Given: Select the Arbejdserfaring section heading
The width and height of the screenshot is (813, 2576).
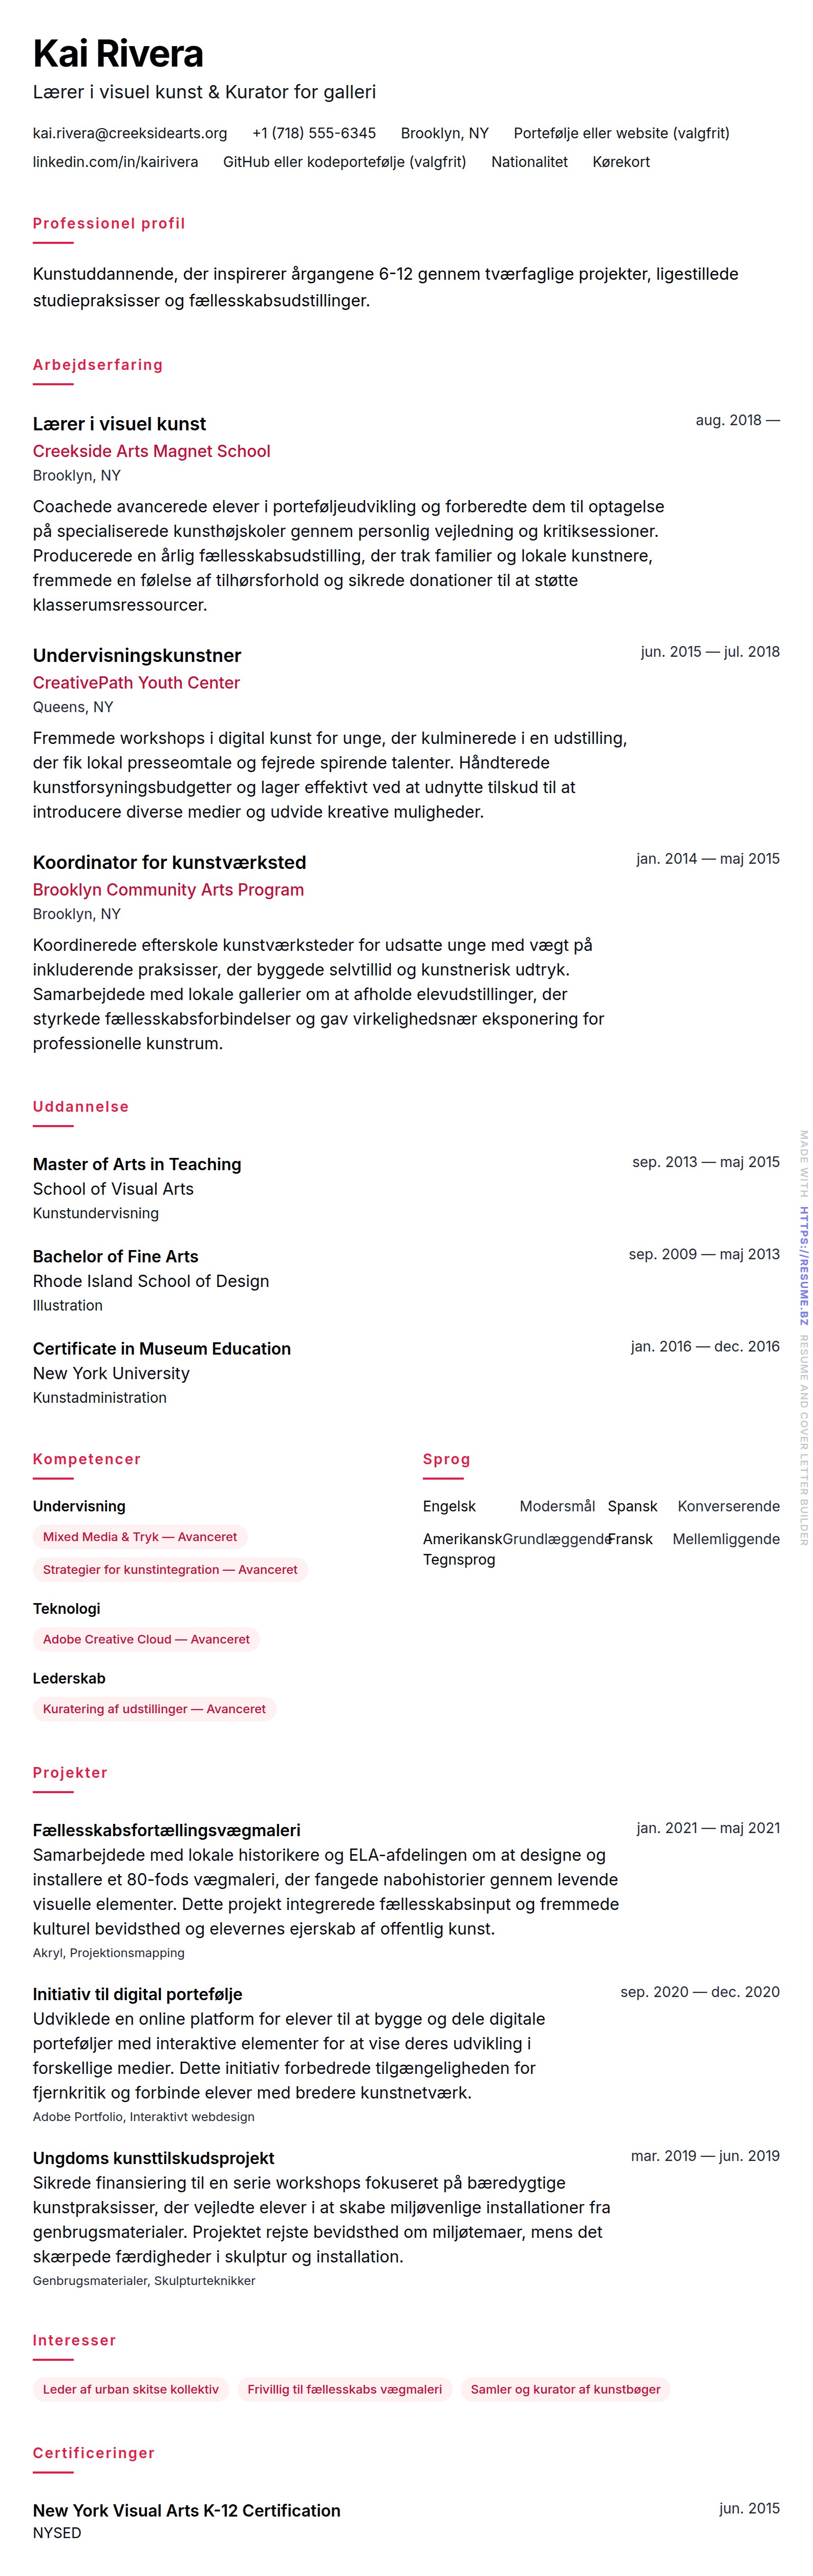Looking at the screenshot, I should (x=97, y=365).
